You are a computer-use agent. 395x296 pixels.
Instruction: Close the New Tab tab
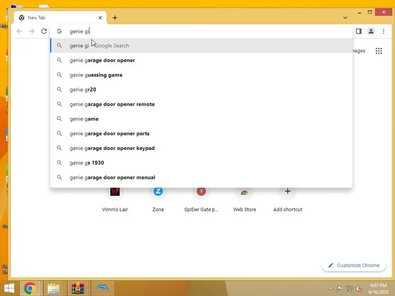100,18
